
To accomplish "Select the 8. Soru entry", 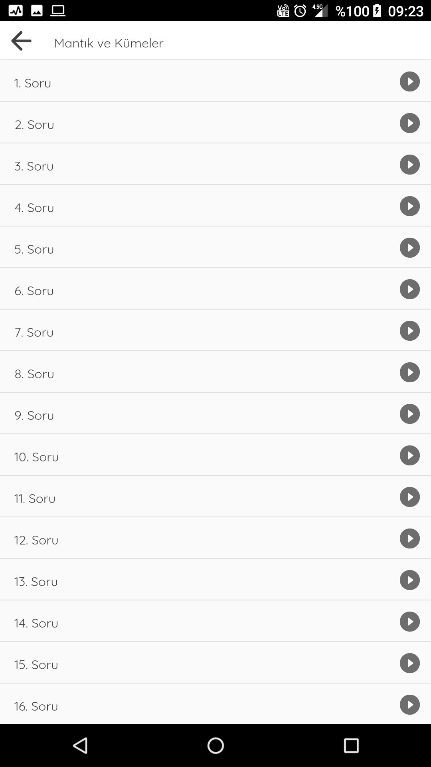I will [215, 372].
